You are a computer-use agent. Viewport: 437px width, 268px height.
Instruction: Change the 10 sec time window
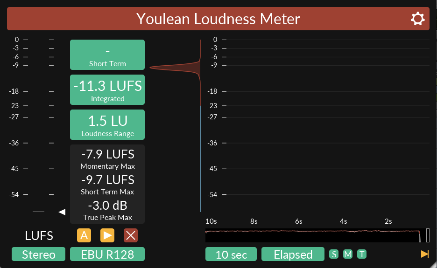tap(231, 254)
